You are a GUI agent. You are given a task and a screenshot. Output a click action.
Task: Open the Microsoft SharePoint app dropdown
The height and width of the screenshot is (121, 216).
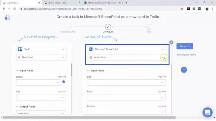click(127, 49)
